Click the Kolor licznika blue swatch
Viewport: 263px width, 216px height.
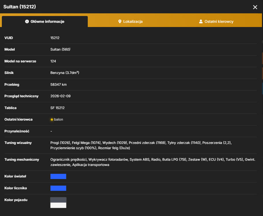tap(58, 188)
